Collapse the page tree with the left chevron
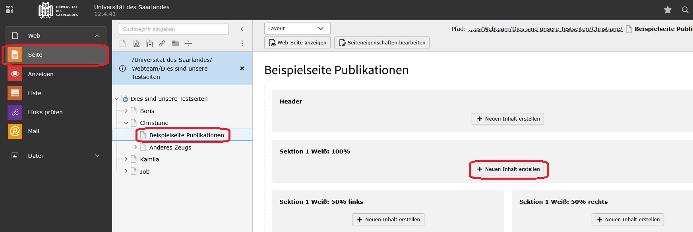The height and width of the screenshot is (232, 693). pyautogui.click(x=242, y=29)
